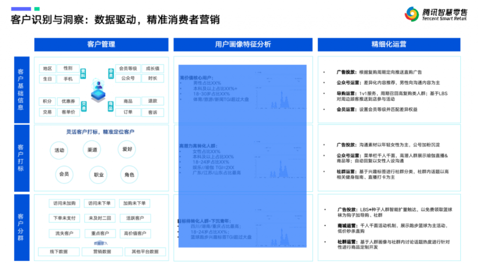The image size is (478, 268).
Task: Select the 客户分群 side label
Action: (x=21, y=227)
